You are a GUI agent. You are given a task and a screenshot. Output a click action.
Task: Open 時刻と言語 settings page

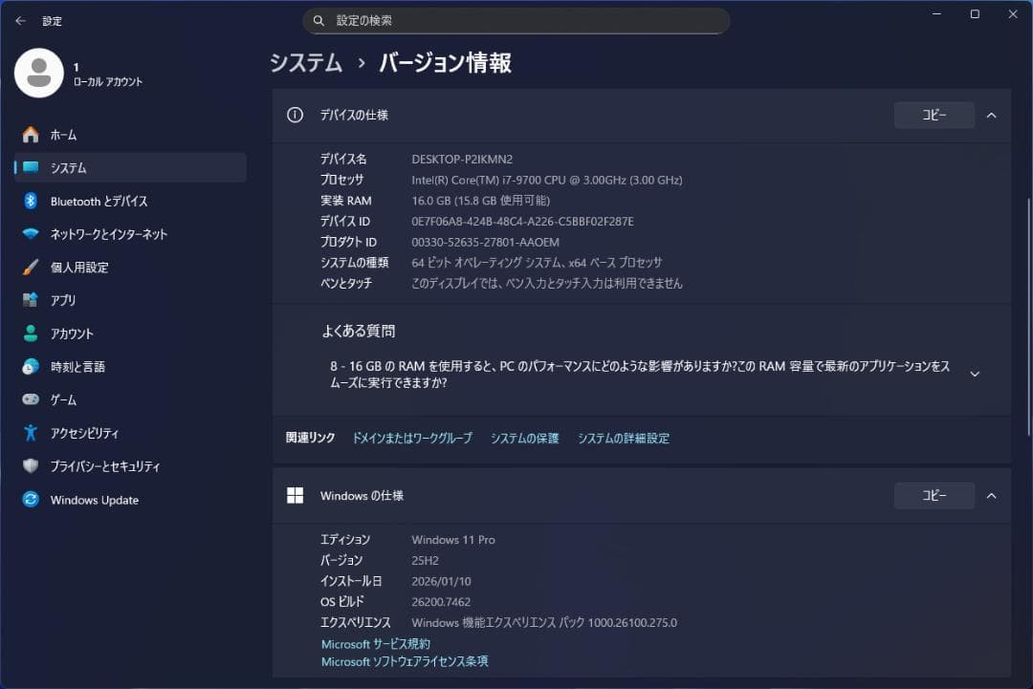point(77,367)
